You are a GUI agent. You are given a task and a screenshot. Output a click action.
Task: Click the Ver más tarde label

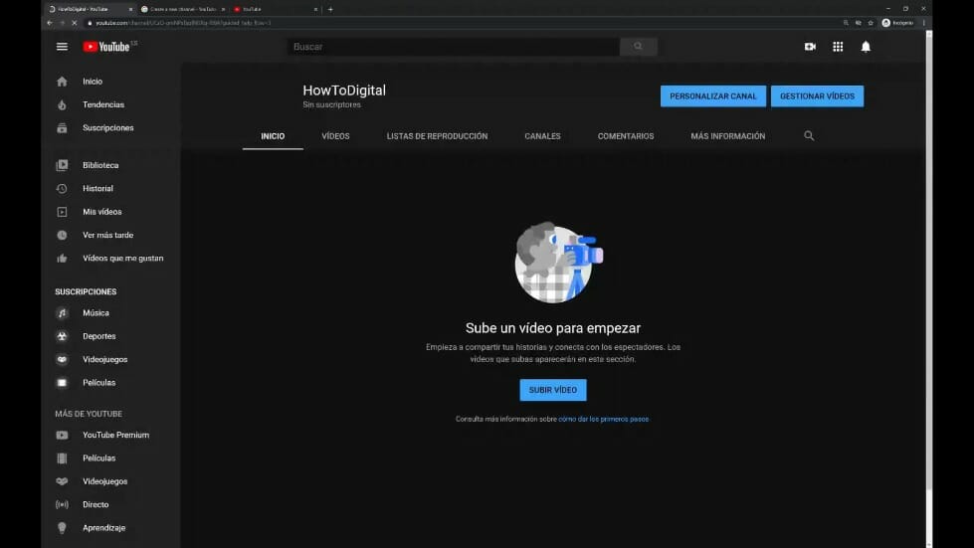coord(108,235)
